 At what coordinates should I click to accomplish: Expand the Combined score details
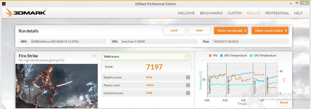pos(188,93)
